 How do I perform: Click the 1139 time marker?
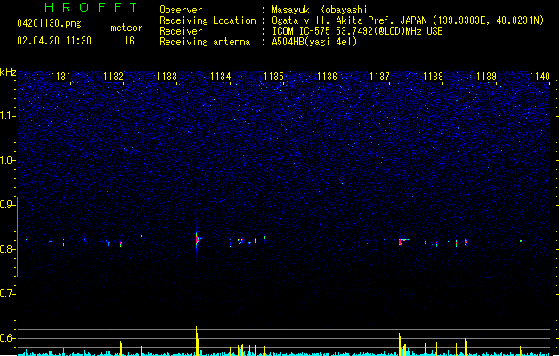click(486, 77)
